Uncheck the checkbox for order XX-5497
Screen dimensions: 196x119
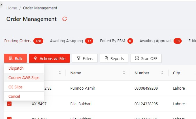9,104
